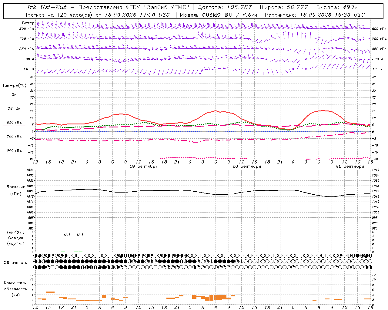Select forecast line Прогноз на 120 часа(ов)
388x310 pixels.
pyautogui.click(x=58, y=15)
